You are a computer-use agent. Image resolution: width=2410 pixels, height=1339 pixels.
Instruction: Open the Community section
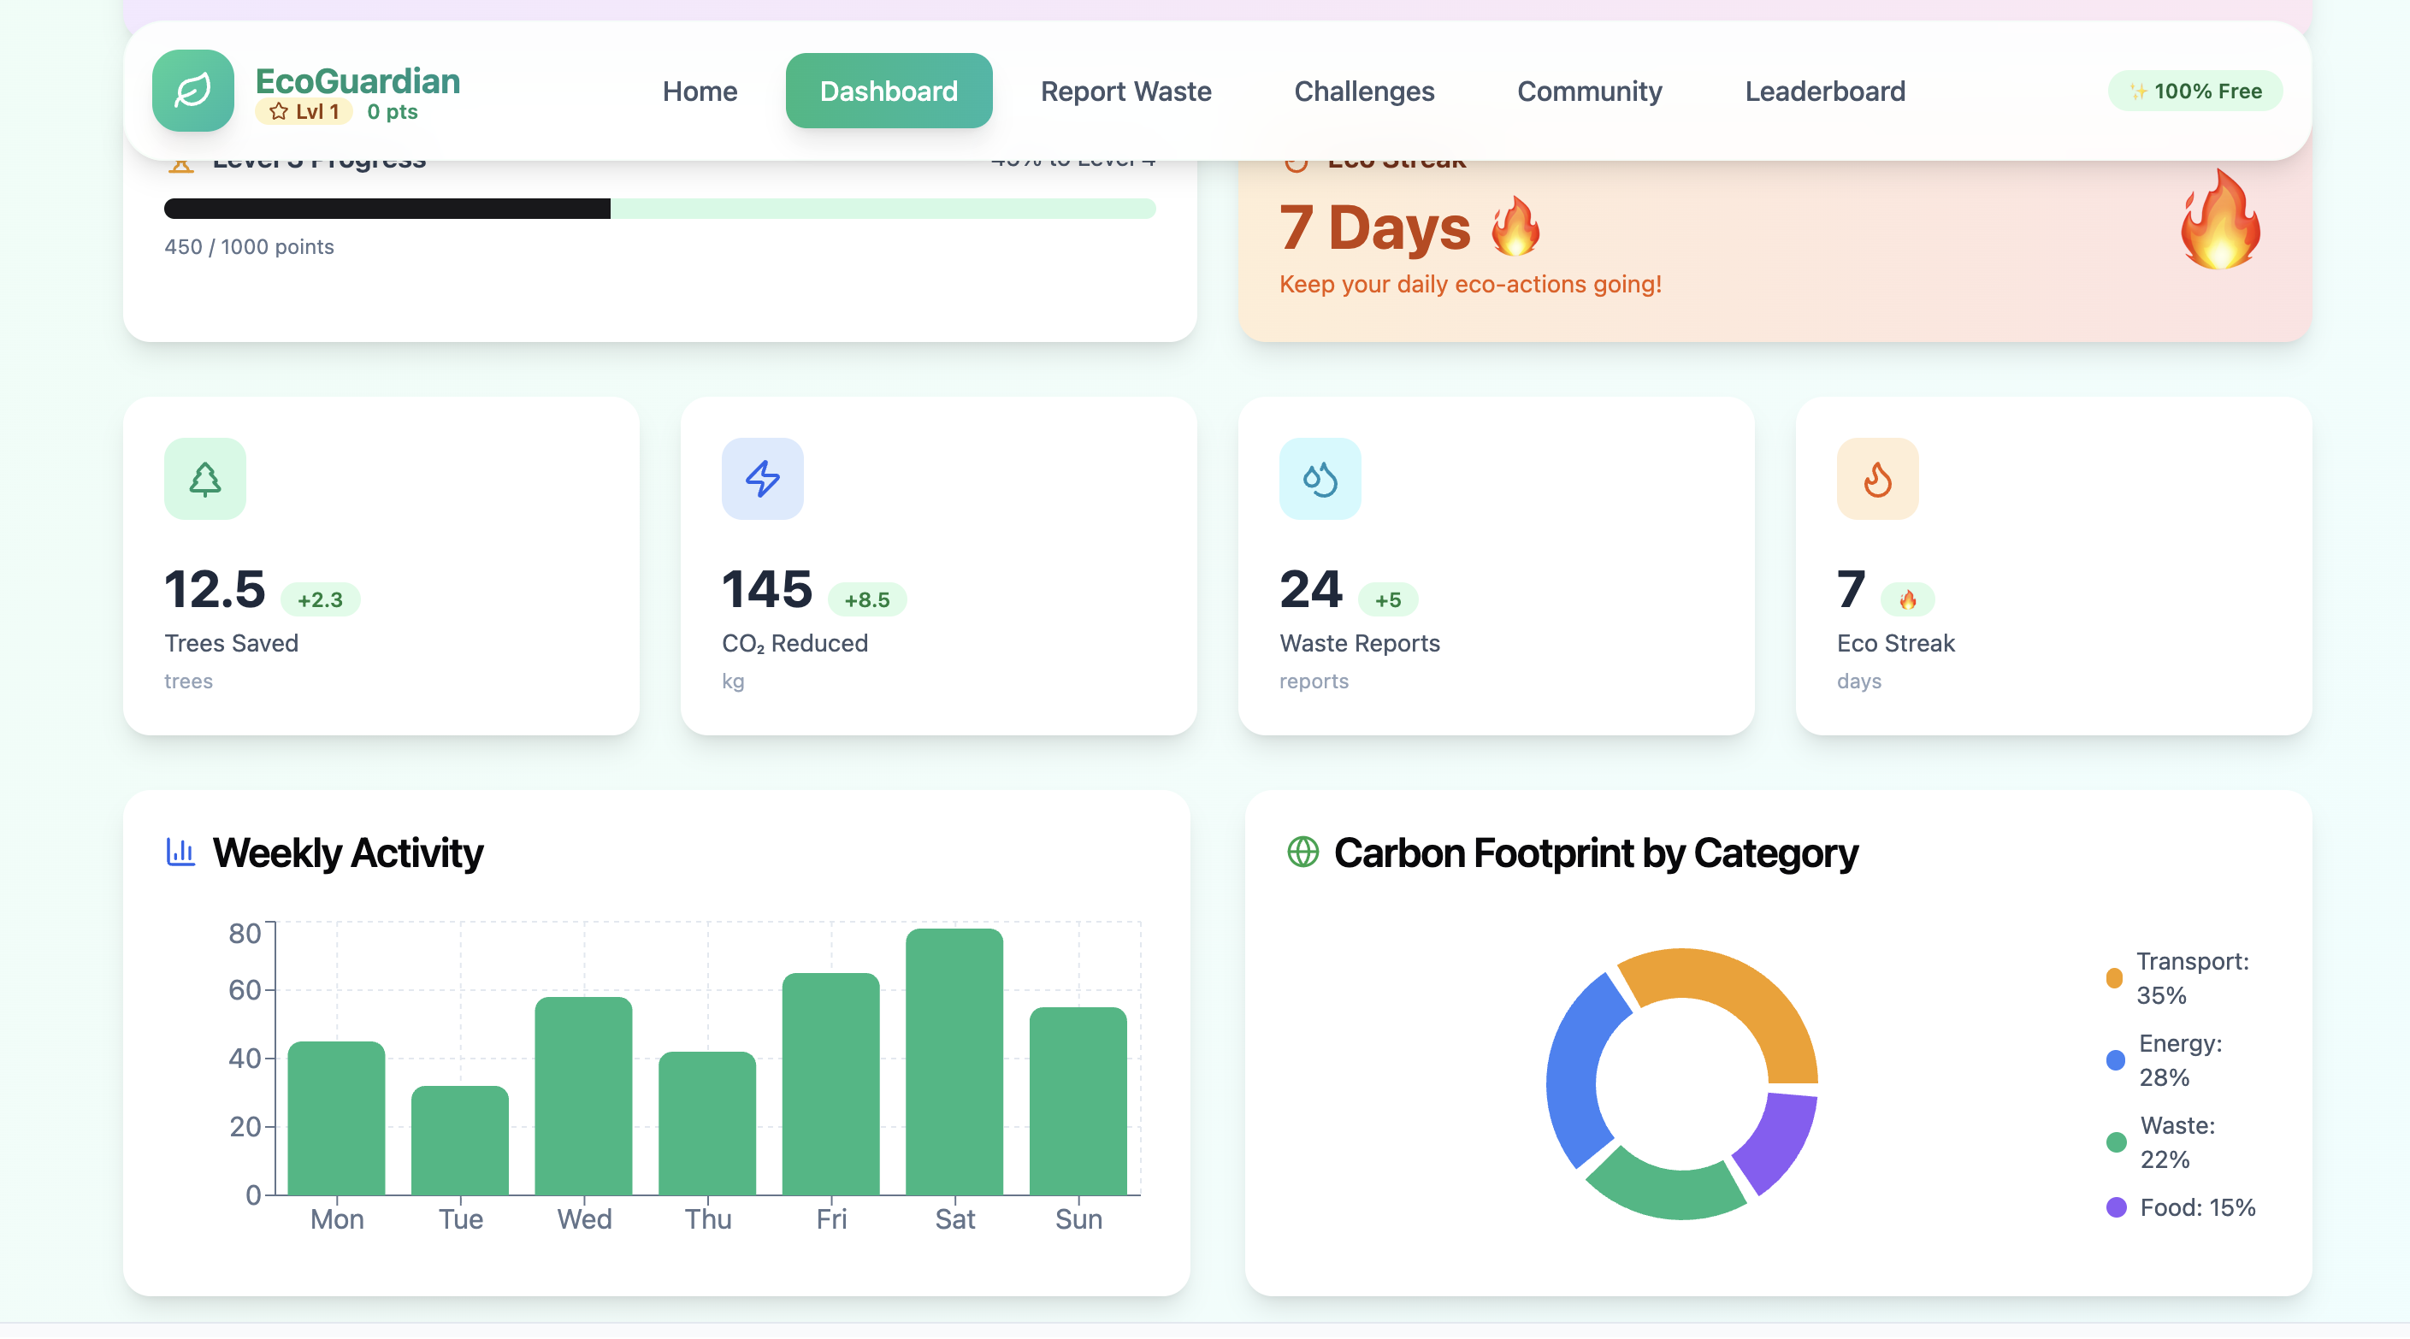click(x=1589, y=91)
